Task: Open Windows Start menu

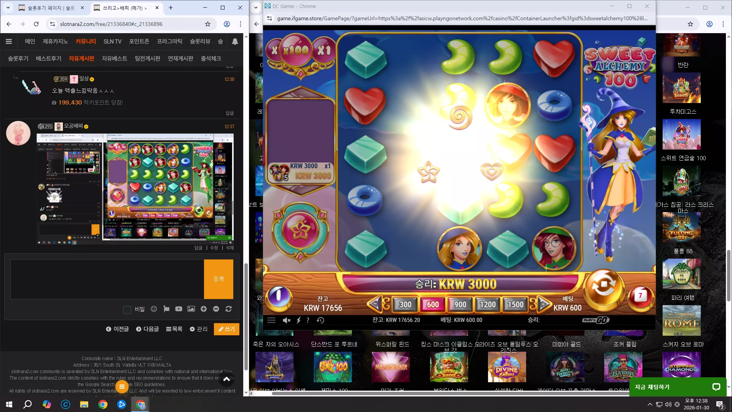Action: pyautogui.click(x=9, y=404)
